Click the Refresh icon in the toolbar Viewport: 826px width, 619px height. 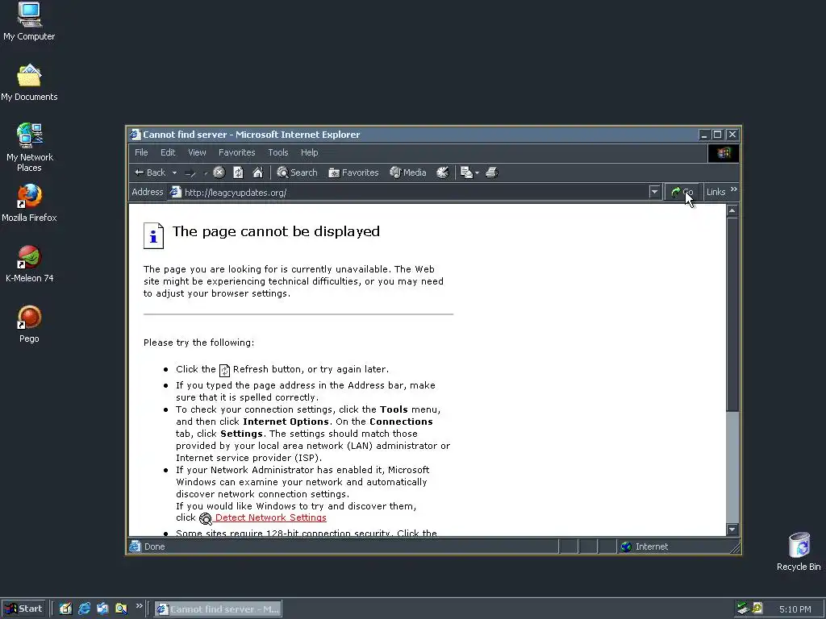click(x=238, y=172)
